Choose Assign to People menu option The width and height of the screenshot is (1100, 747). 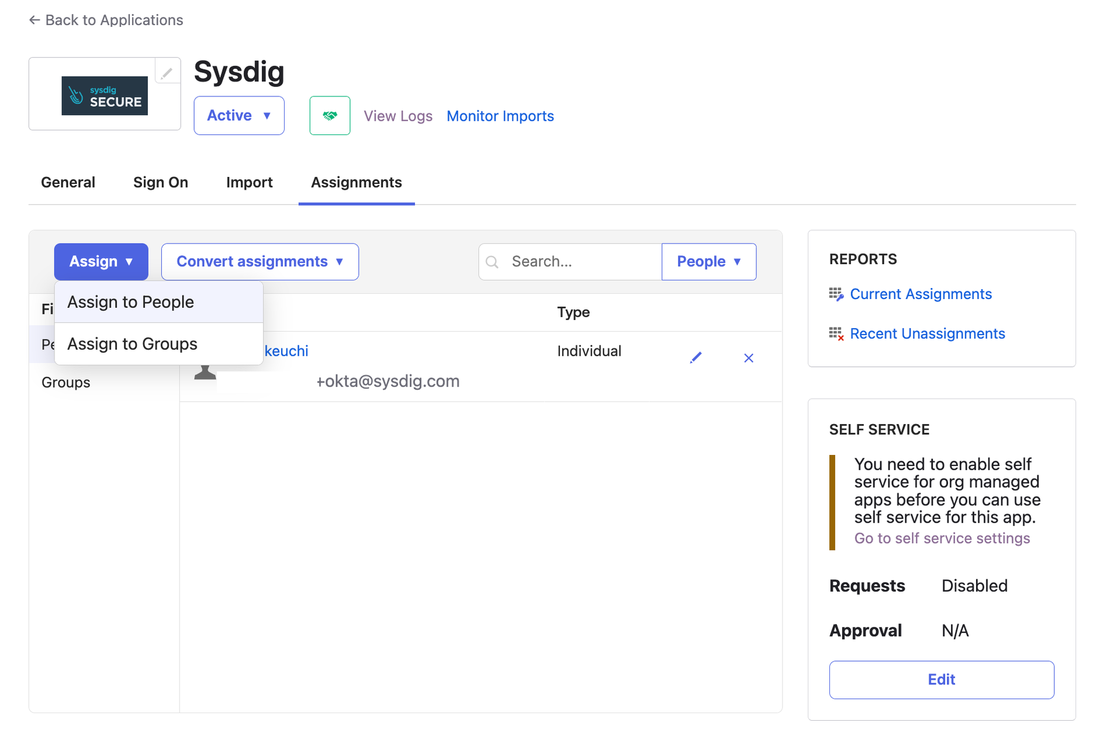[x=159, y=302]
